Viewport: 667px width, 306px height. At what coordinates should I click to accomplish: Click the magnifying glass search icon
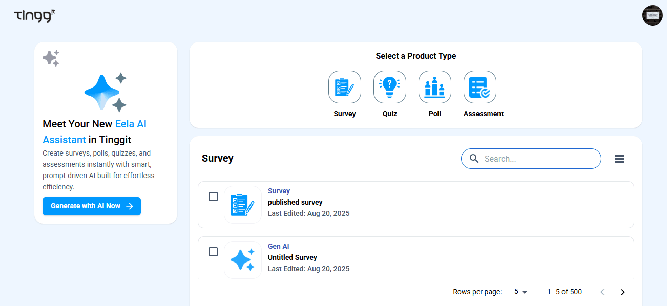474,159
